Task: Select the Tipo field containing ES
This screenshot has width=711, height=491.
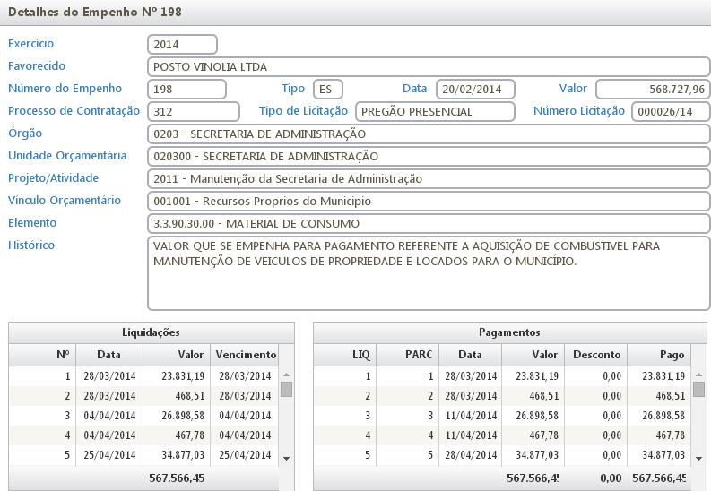Action: click(328, 89)
